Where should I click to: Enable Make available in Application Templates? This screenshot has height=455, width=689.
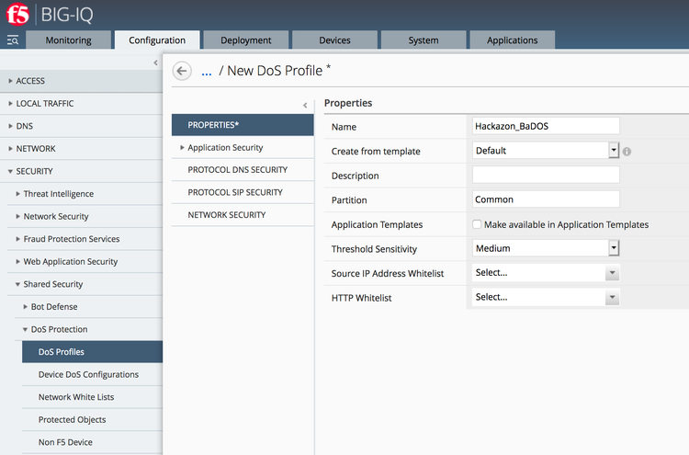[477, 224]
